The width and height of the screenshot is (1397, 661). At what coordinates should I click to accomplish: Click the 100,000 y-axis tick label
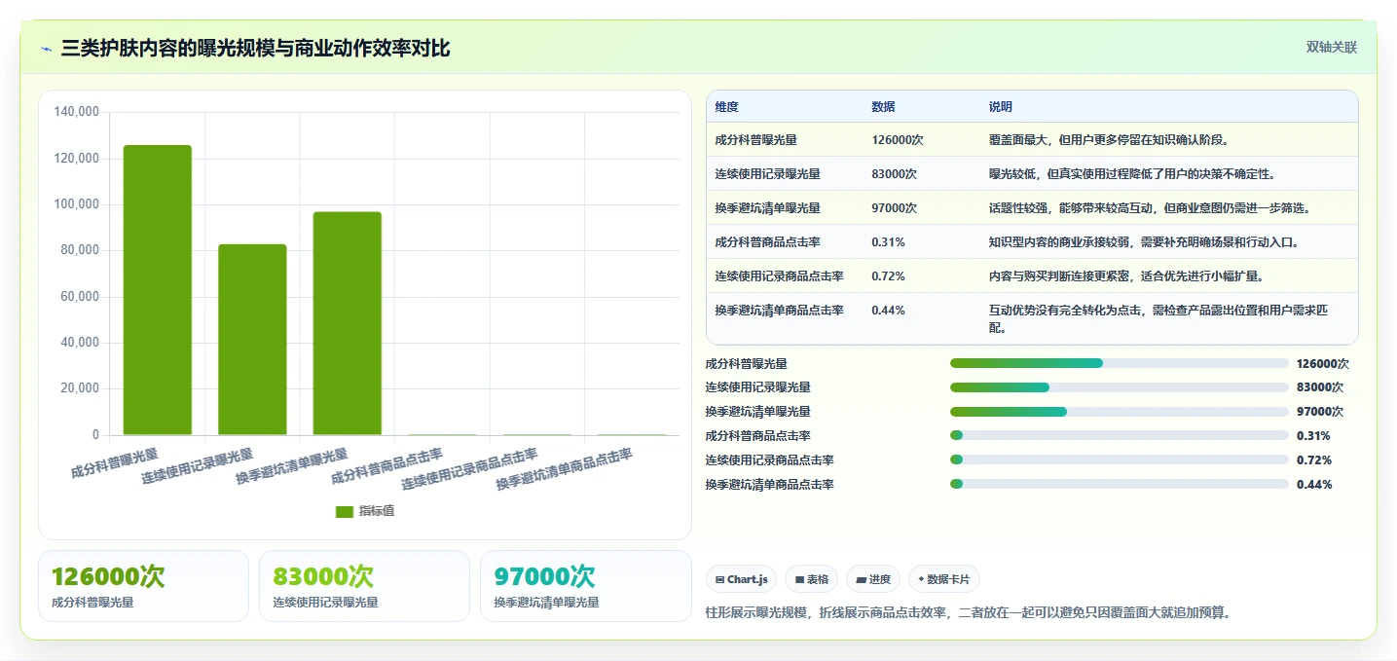tap(77, 204)
